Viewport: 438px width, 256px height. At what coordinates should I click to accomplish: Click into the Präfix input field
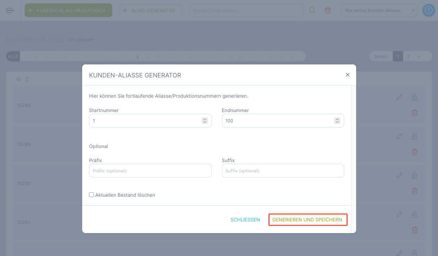tap(150, 171)
